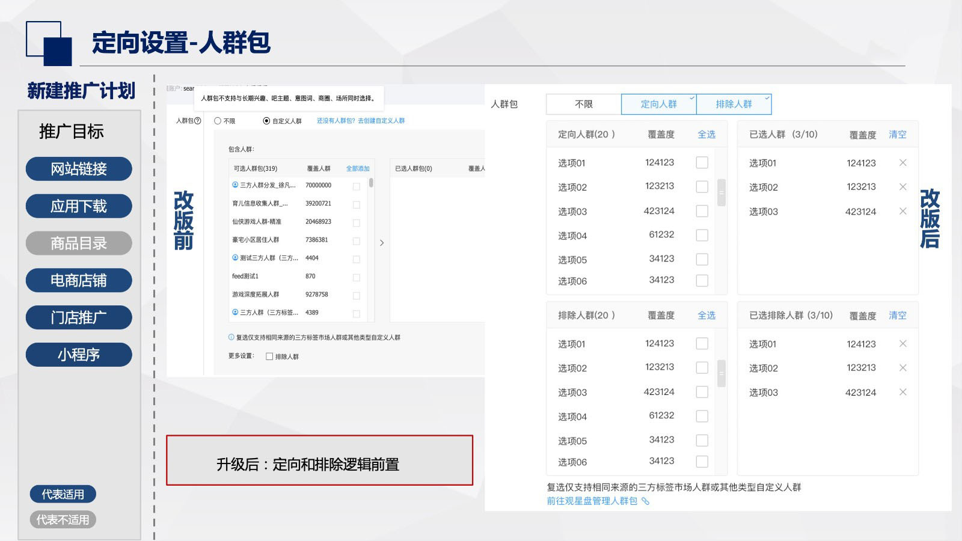Image resolution: width=962 pixels, height=541 pixels.
Task: Click the 代表不适用 legend button
Action: (x=63, y=519)
